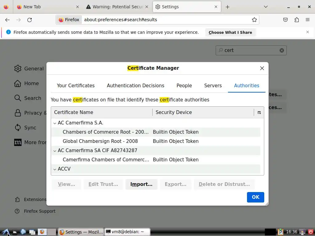The height and width of the screenshot is (236, 315).
Task: Grab the dialog resize grip corner
Action: [267, 204]
